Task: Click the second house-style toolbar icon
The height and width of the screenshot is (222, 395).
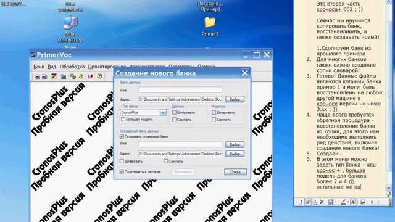Action: [44, 76]
